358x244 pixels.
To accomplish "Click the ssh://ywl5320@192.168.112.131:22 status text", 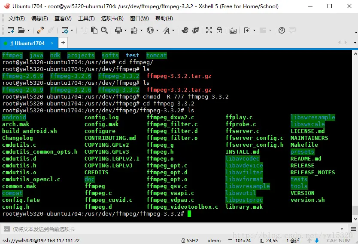I will coord(41,241).
